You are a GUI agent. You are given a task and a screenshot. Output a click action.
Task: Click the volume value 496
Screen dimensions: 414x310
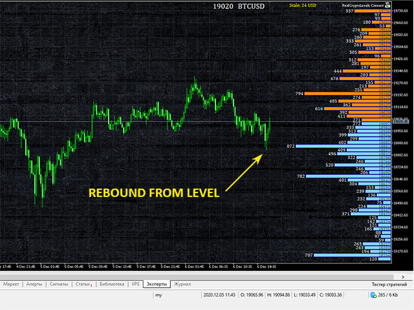coord(332,154)
